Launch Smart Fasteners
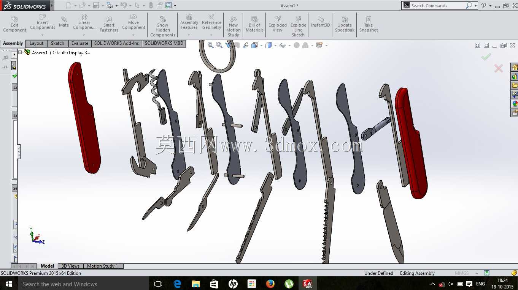Image resolution: width=518 pixels, height=290 pixels. point(109,24)
